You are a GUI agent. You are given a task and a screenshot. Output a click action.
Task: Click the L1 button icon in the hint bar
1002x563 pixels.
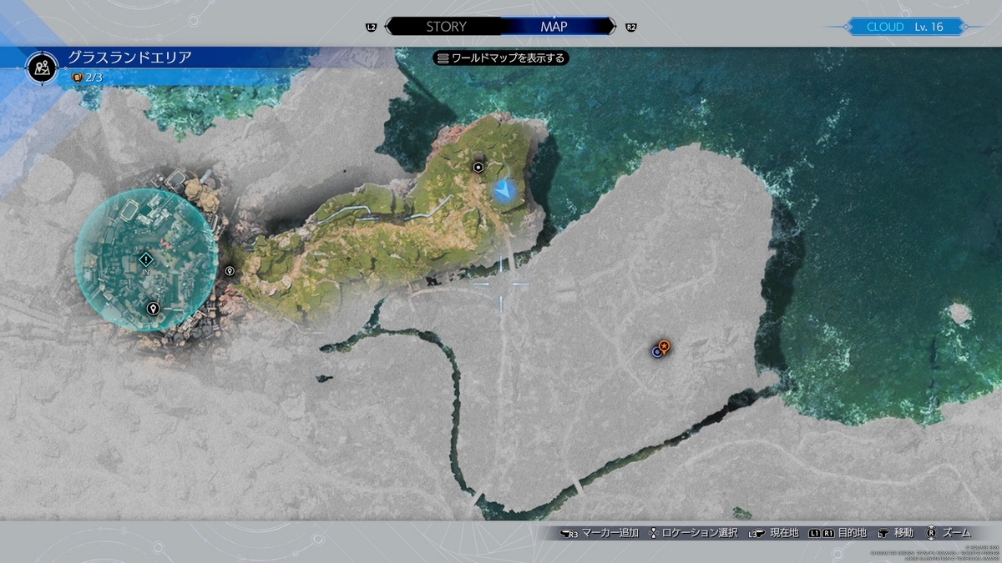[814, 533]
